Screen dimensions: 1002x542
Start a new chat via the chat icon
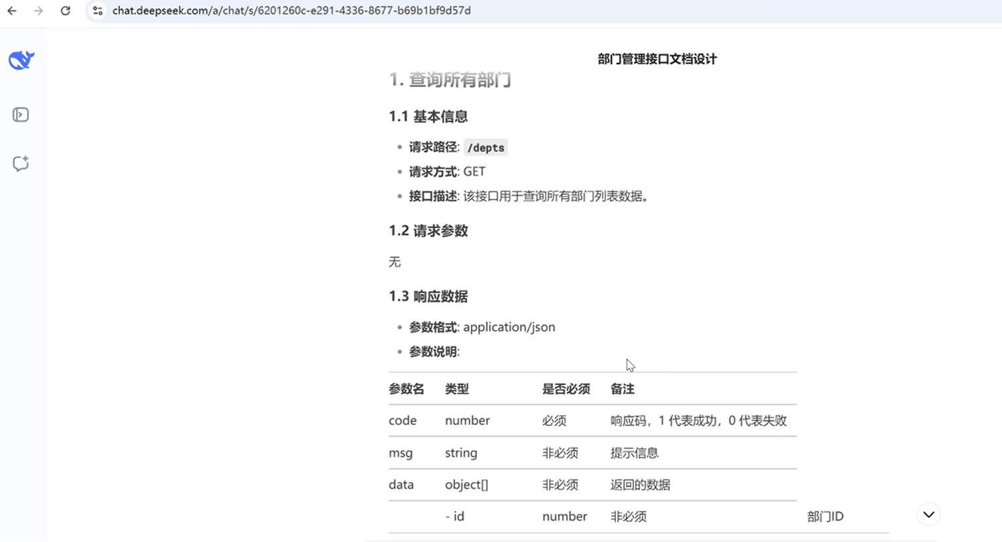click(21, 164)
